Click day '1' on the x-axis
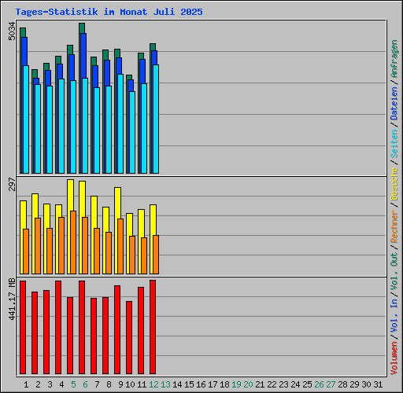 click(26, 384)
